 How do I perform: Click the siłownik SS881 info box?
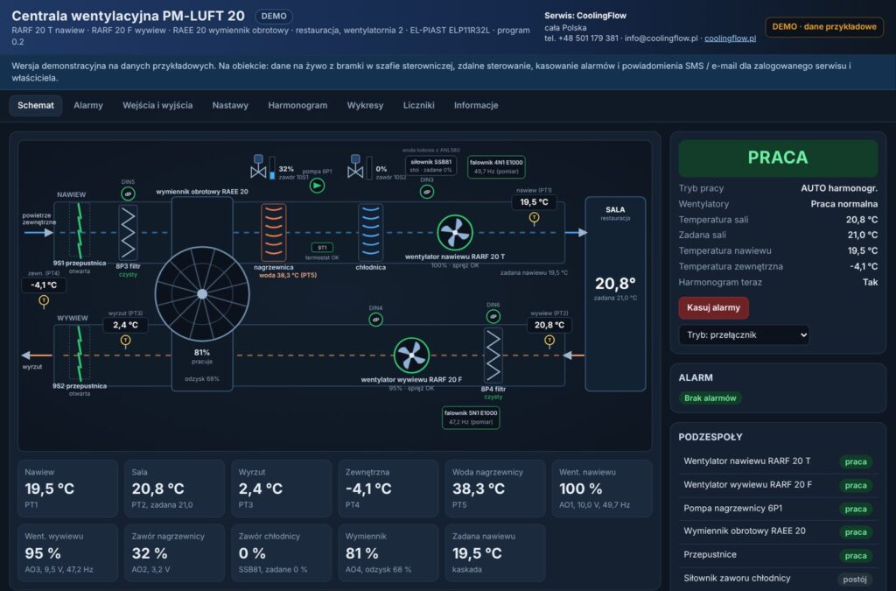coord(430,165)
